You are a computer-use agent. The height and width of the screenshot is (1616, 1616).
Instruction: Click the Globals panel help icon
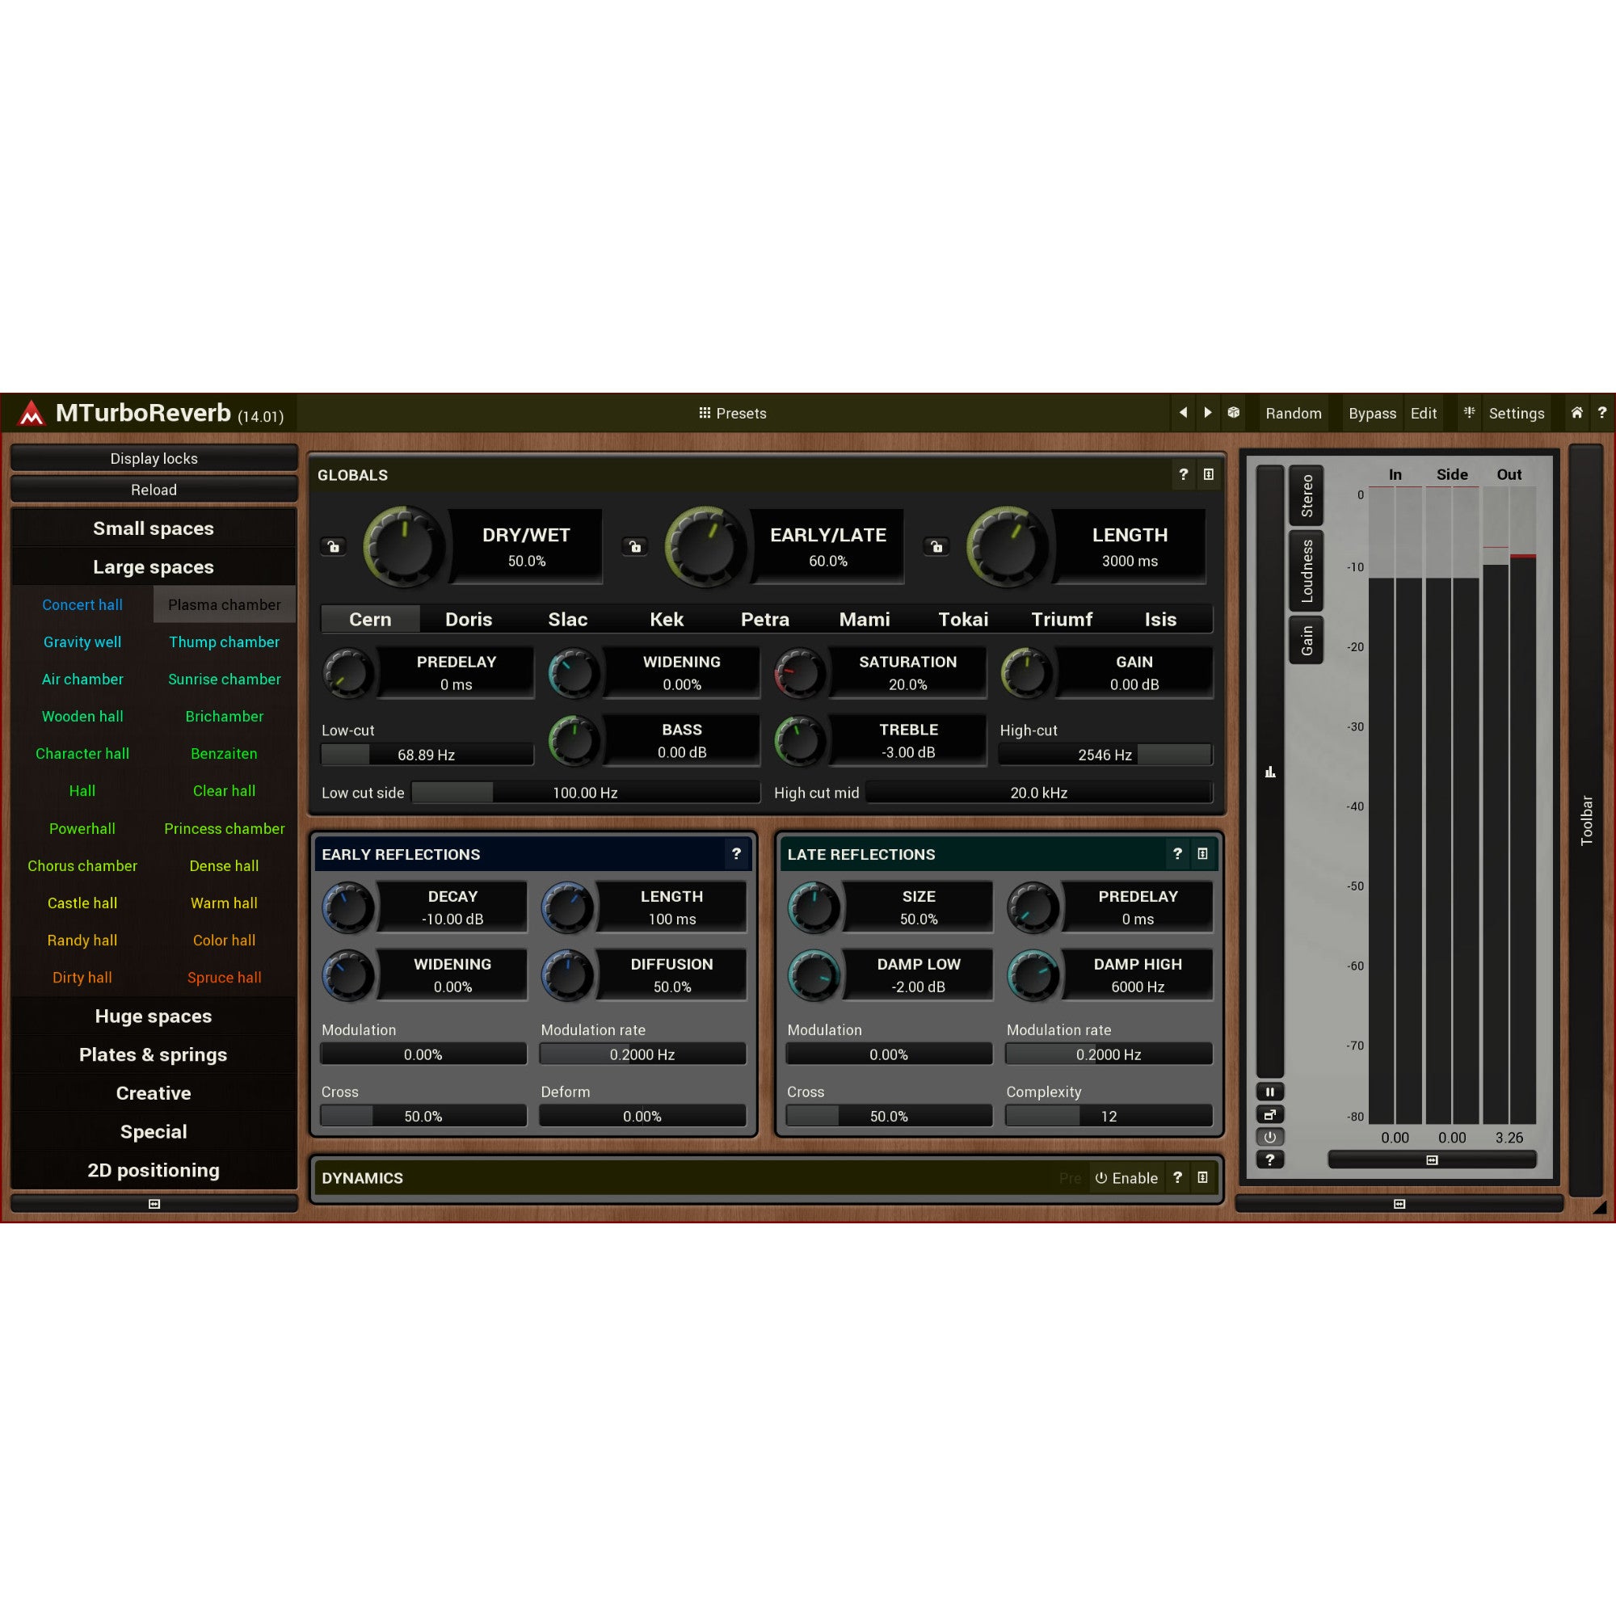point(1184,474)
